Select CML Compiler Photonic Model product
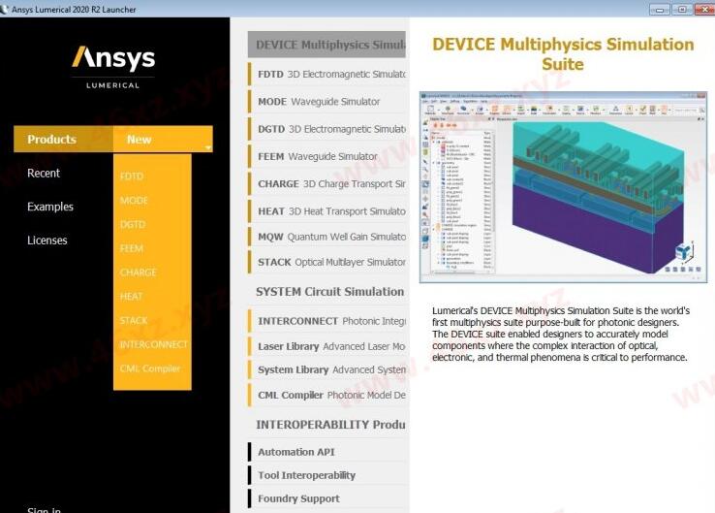Viewport: 715px width, 513px height. click(326, 396)
